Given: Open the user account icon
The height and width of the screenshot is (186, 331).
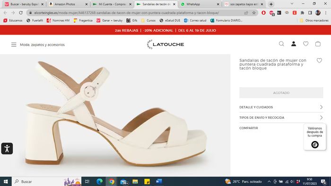Looking at the screenshot, I should [x=294, y=44].
